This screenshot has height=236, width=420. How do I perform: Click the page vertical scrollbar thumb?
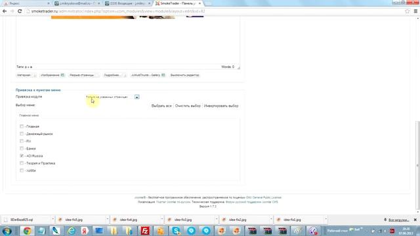417,165
